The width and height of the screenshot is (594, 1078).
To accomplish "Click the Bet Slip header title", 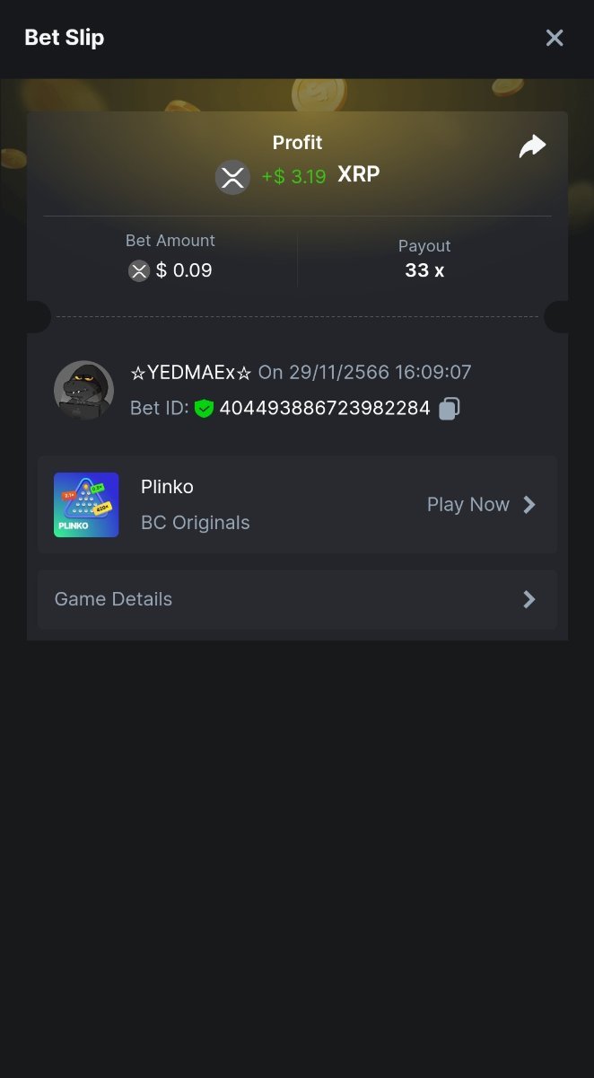I will (x=65, y=38).
